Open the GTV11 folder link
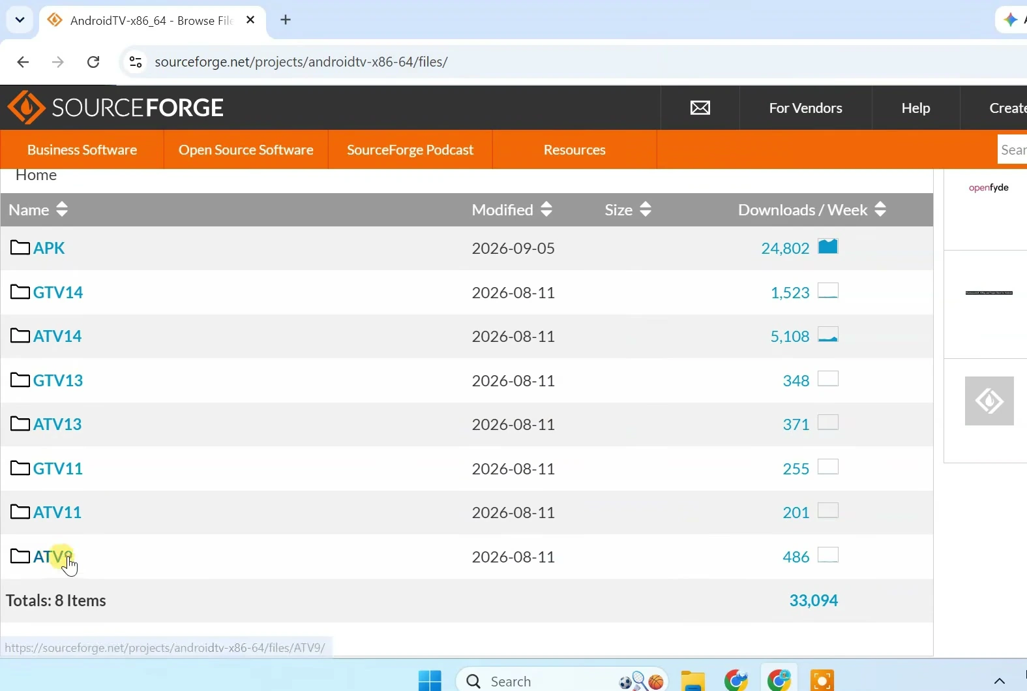 tap(58, 468)
